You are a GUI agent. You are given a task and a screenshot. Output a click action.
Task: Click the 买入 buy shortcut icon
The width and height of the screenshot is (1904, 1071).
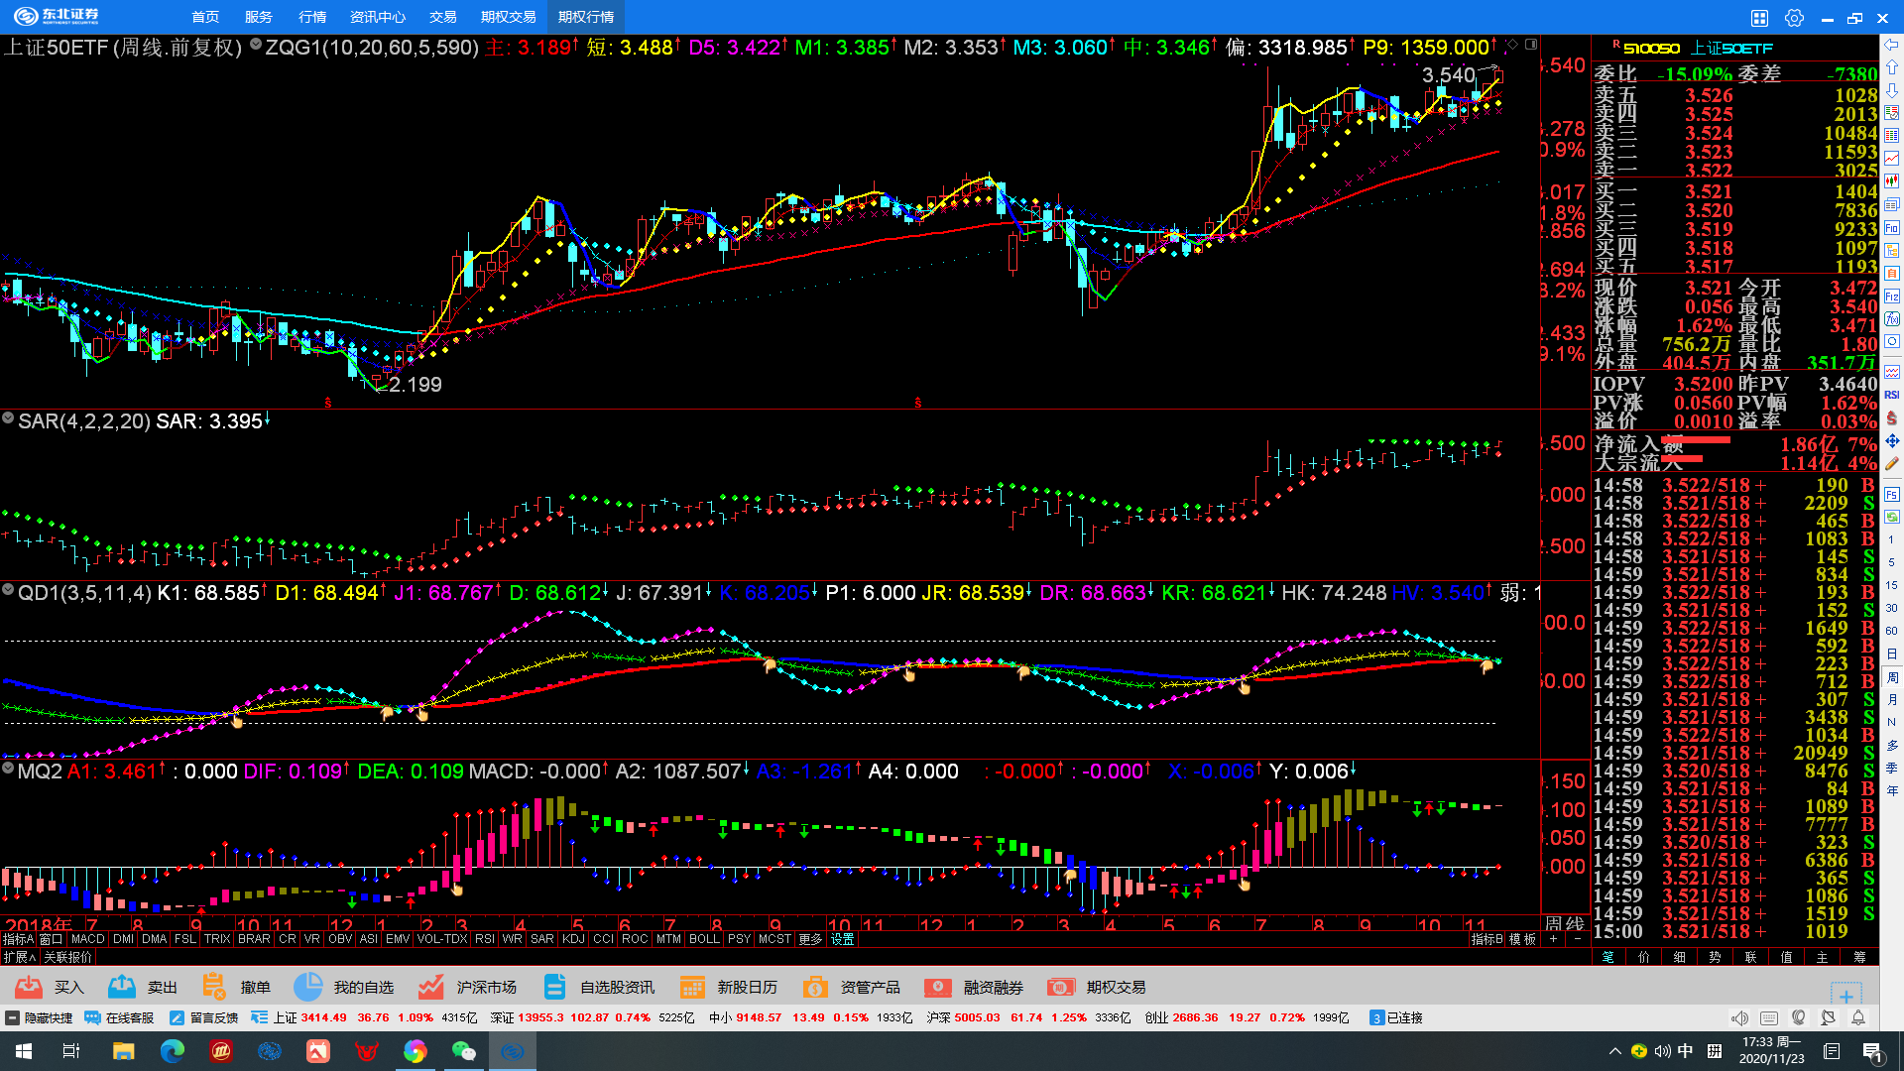point(30,987)
